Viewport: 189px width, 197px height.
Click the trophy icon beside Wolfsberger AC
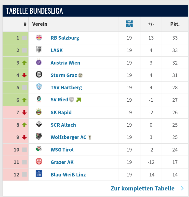coord(90,137)
